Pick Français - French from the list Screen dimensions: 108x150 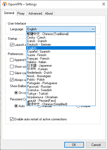(61, 59)
